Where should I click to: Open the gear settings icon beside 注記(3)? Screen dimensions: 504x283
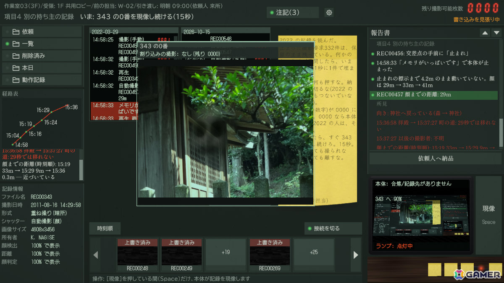tap(329, 13)
